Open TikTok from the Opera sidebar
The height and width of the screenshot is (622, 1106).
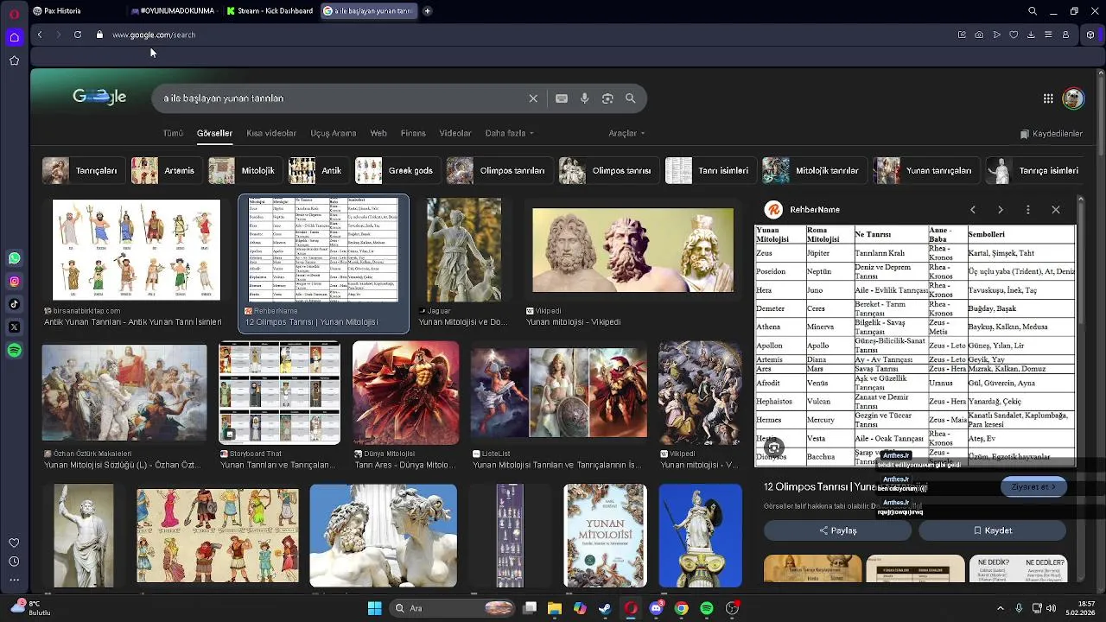click(14, 304)
